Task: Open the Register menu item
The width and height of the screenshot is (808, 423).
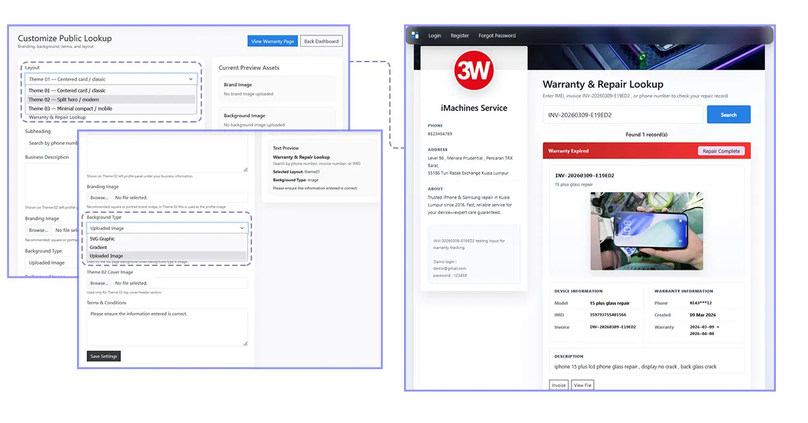Action: 460,36
